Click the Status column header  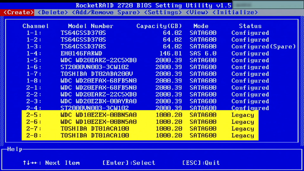250,26
